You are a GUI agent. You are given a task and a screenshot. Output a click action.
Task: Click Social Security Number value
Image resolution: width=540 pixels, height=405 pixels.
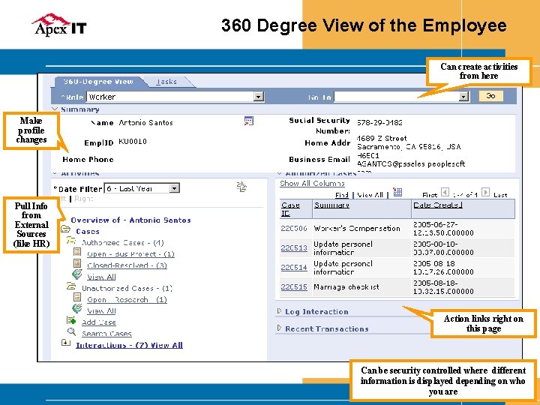(x=379, y=122)
